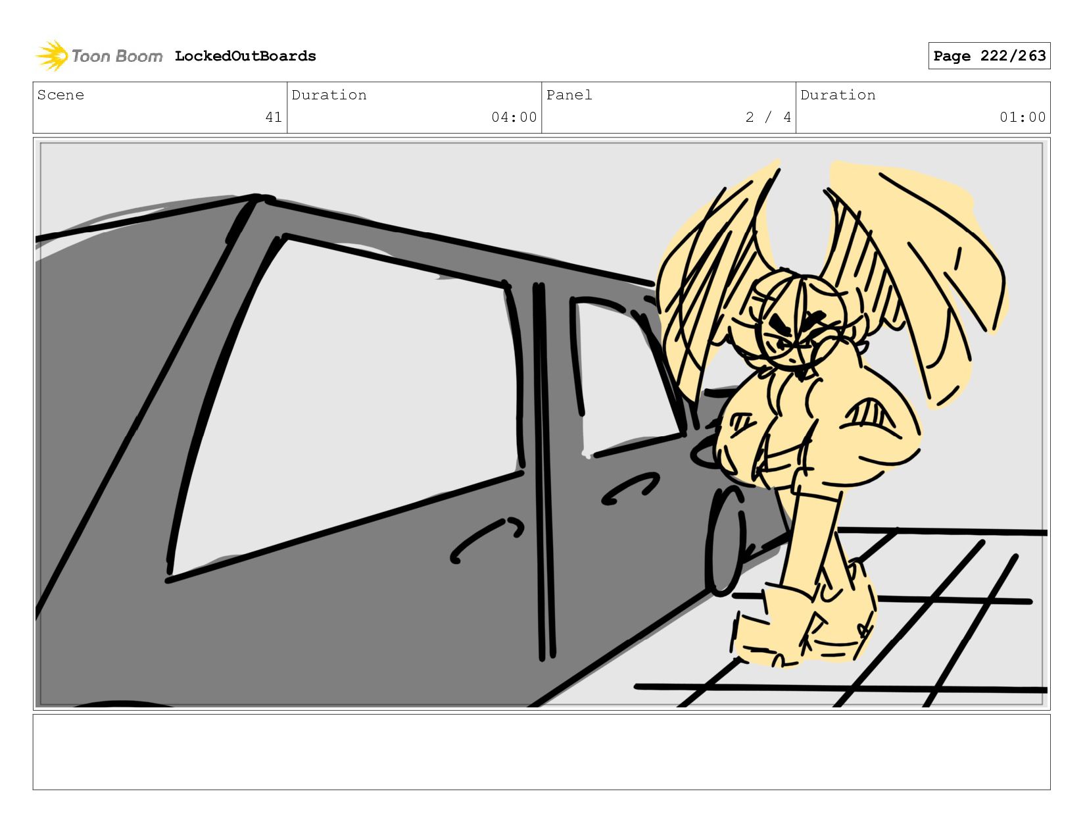Click the LockedOutBoards project title

245,56
